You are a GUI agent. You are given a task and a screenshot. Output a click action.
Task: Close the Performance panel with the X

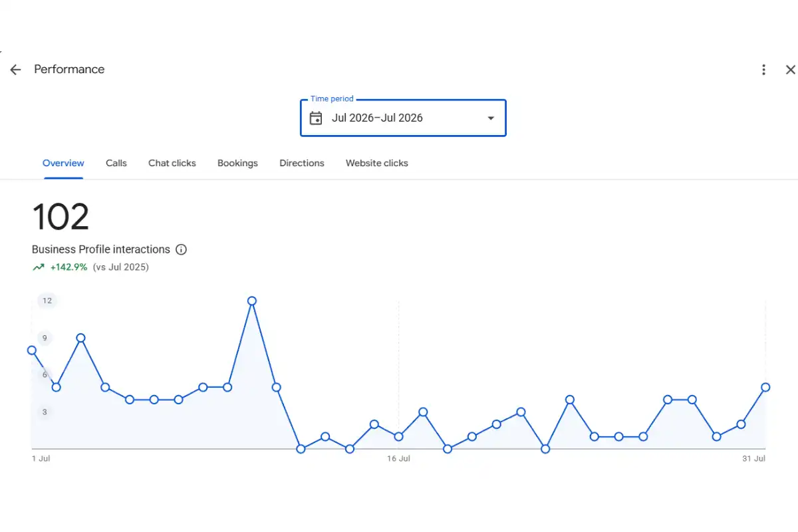pos(790,70)
